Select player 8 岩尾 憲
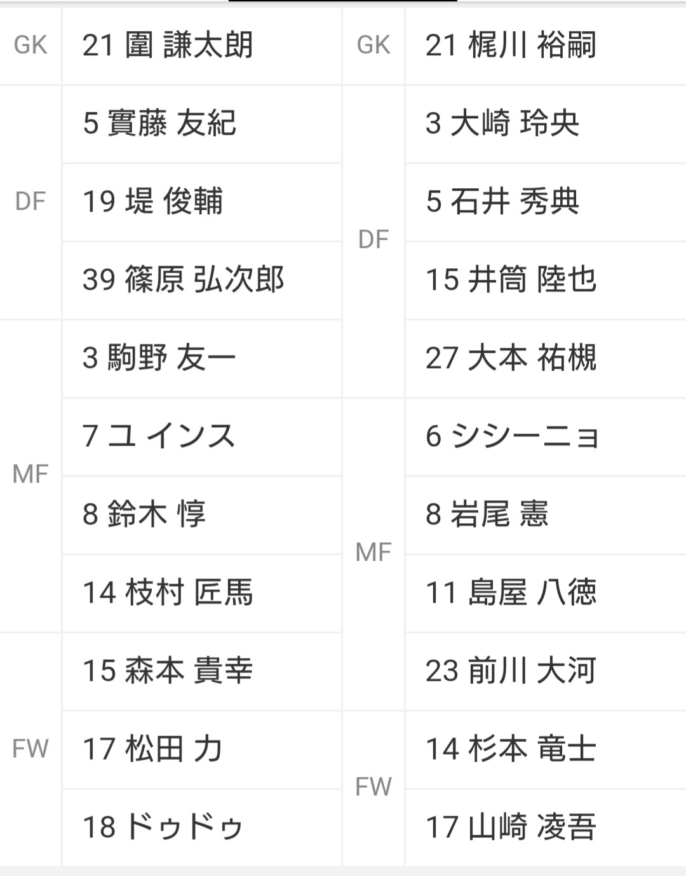The width and height of the screenshot is (686, 876). (546, 514)
